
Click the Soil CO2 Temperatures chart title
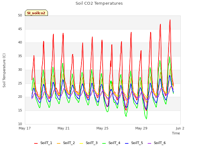99,3
